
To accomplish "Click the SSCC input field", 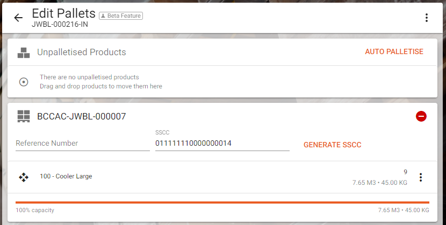I will click(222, 144).
